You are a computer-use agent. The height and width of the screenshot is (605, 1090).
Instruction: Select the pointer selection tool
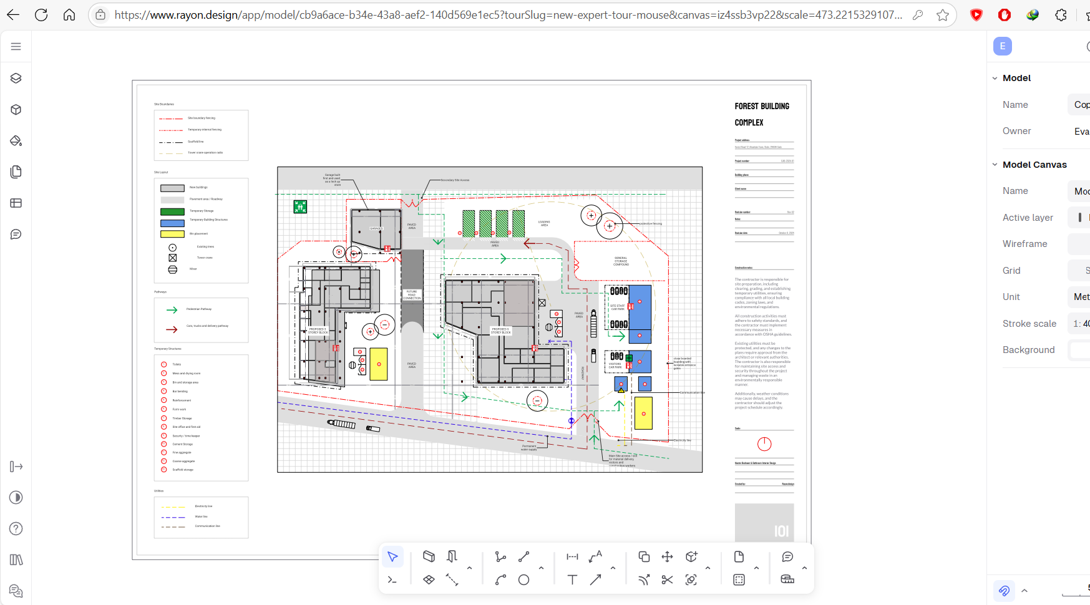pyautogui.click(x=392, y=556)
